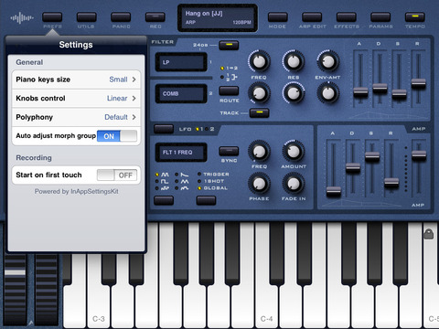Viewport: 439px width, 329px height.
Task: Turn off Auto adjust morph group
Action: (117, 136)
